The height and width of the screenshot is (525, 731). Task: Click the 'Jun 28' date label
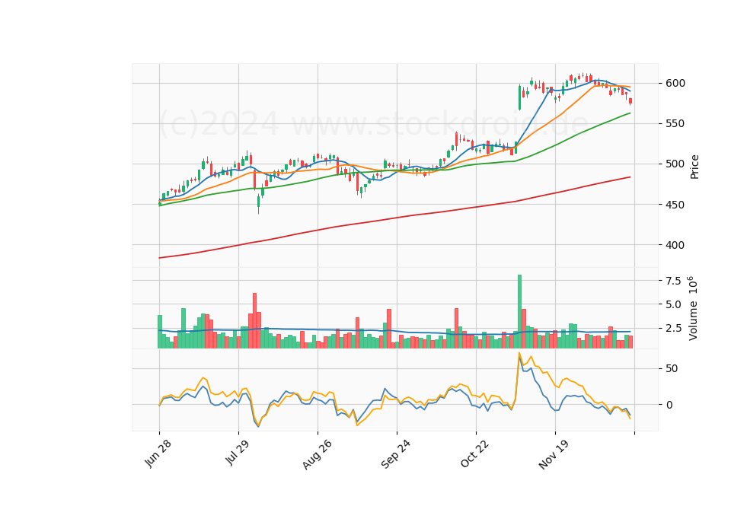pyautogui.click(x=158, y=453)
